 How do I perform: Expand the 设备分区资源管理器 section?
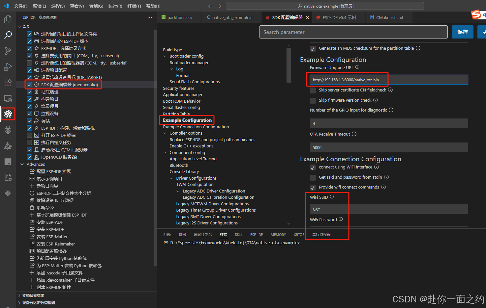[x=19, y=303]
